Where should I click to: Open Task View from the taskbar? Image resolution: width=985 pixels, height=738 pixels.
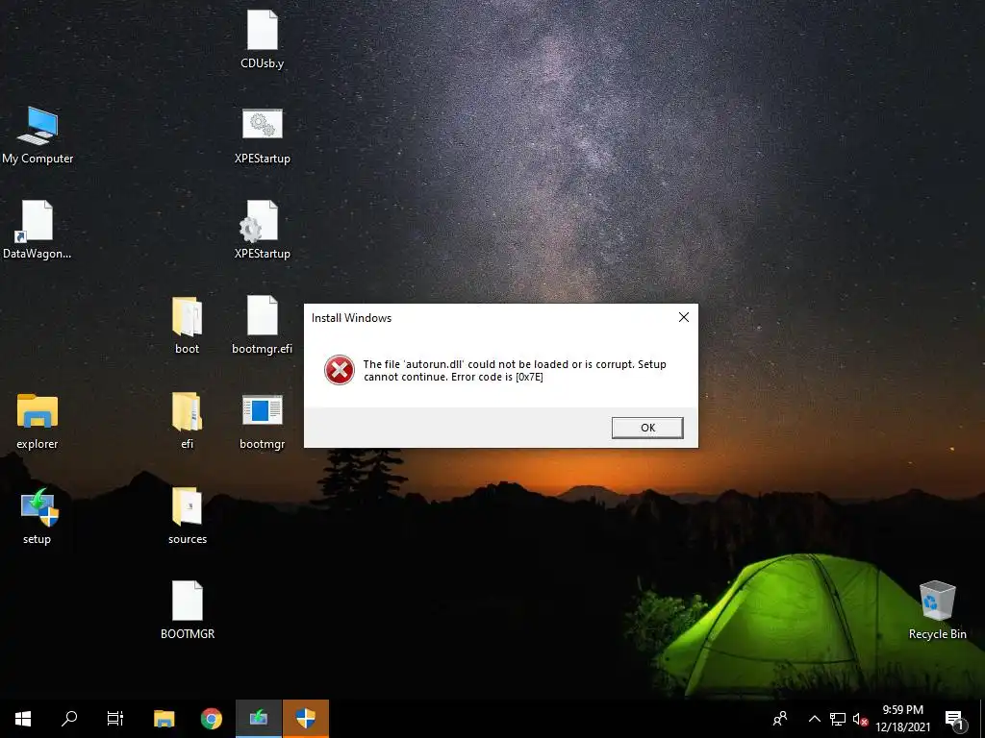click(x=115, y=719)
